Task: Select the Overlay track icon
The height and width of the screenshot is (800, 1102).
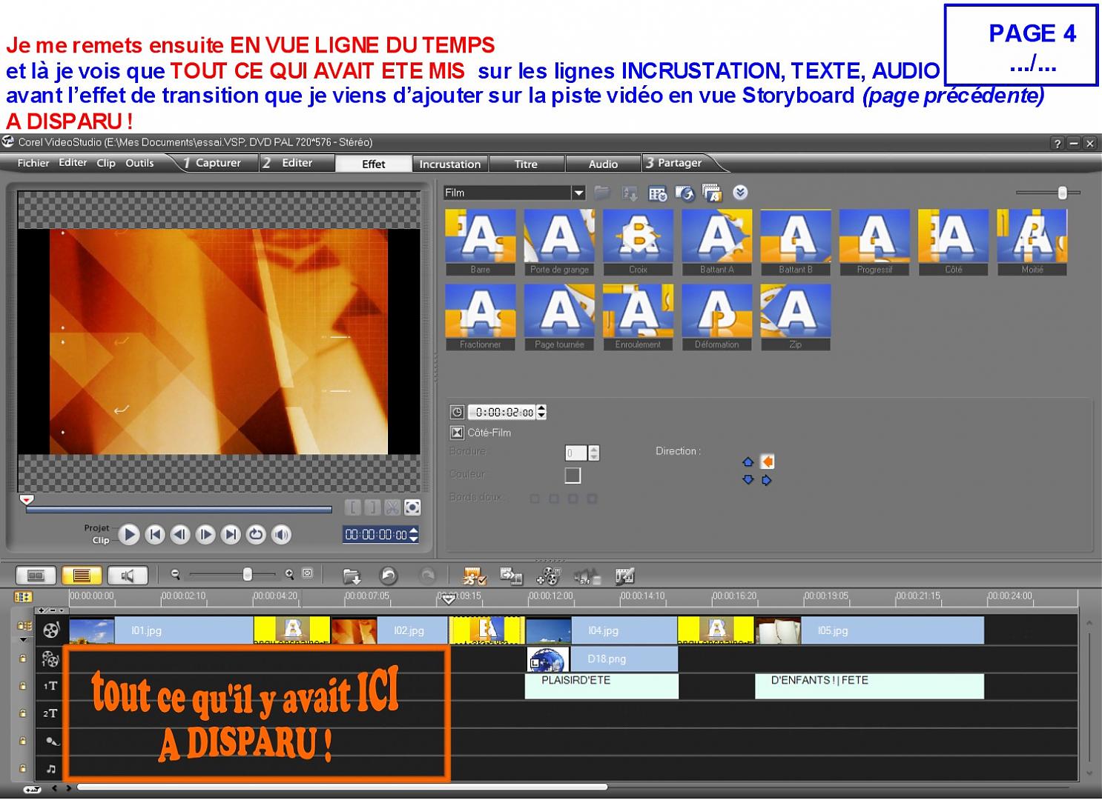Action: point(50,659)
